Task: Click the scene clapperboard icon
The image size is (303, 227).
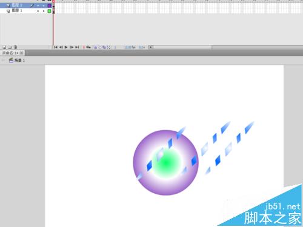Action: pyautogui.click(x=11, y=60)
